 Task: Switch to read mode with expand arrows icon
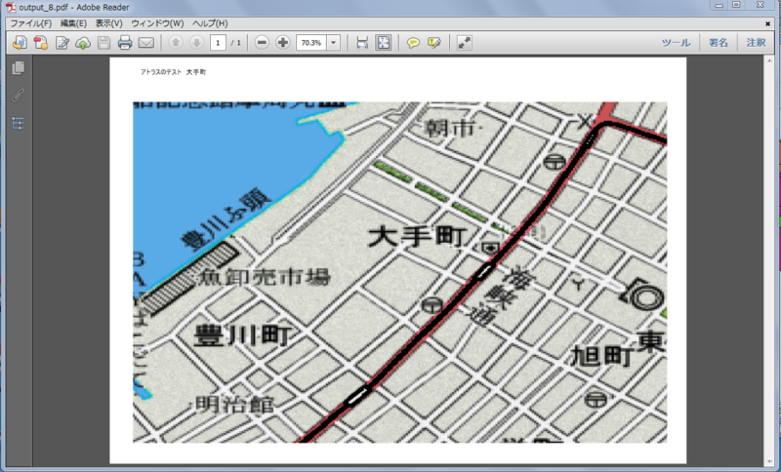465,43
